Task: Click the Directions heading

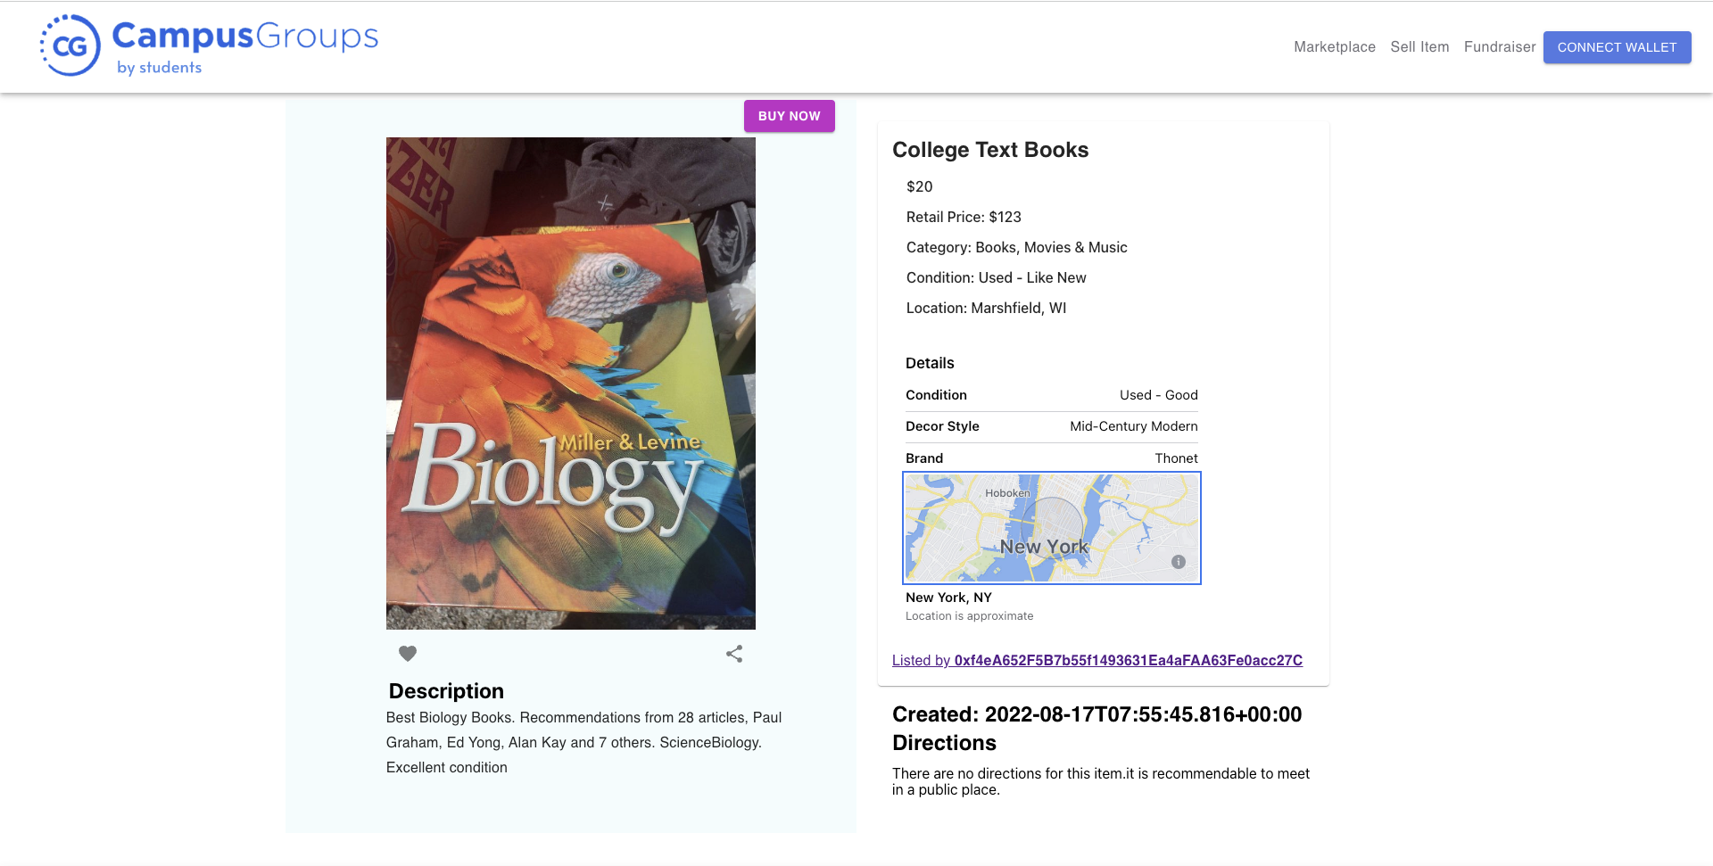Action: point(944,743)
